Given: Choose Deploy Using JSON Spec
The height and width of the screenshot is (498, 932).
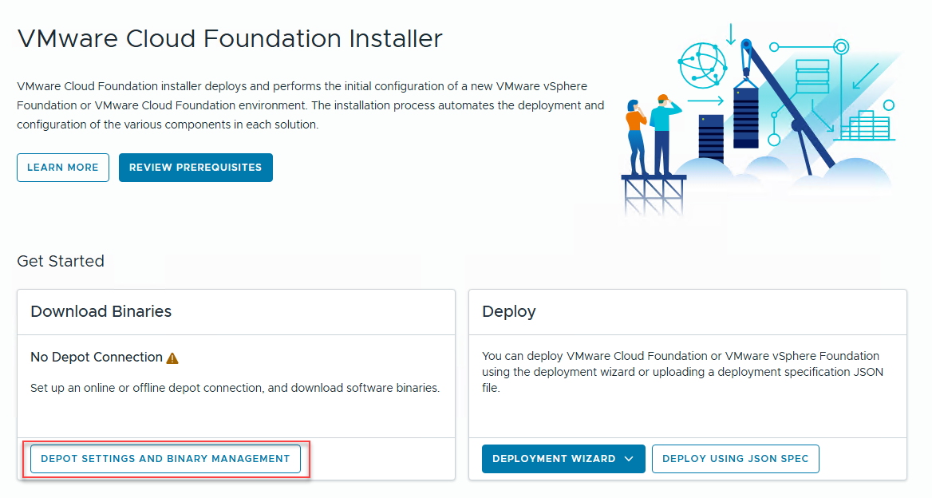Looking at the screenshot, I should pos(735,459).
